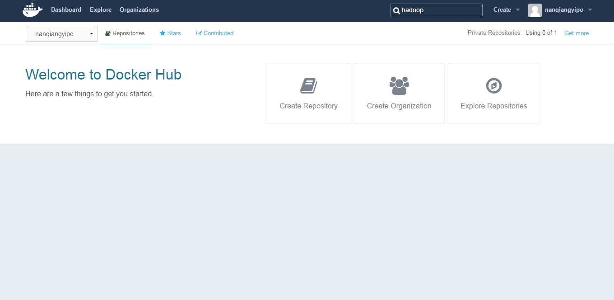Expand the nanqiangyipo account menu arrow
The image size is (614, 300).
click(590, 10)
